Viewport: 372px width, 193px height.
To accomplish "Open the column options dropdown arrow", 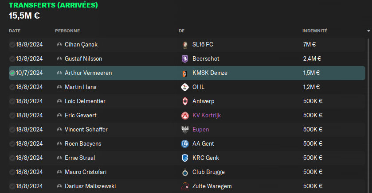I will (x=368, y=31).
